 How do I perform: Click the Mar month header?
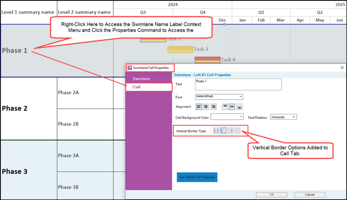[280, 20]
